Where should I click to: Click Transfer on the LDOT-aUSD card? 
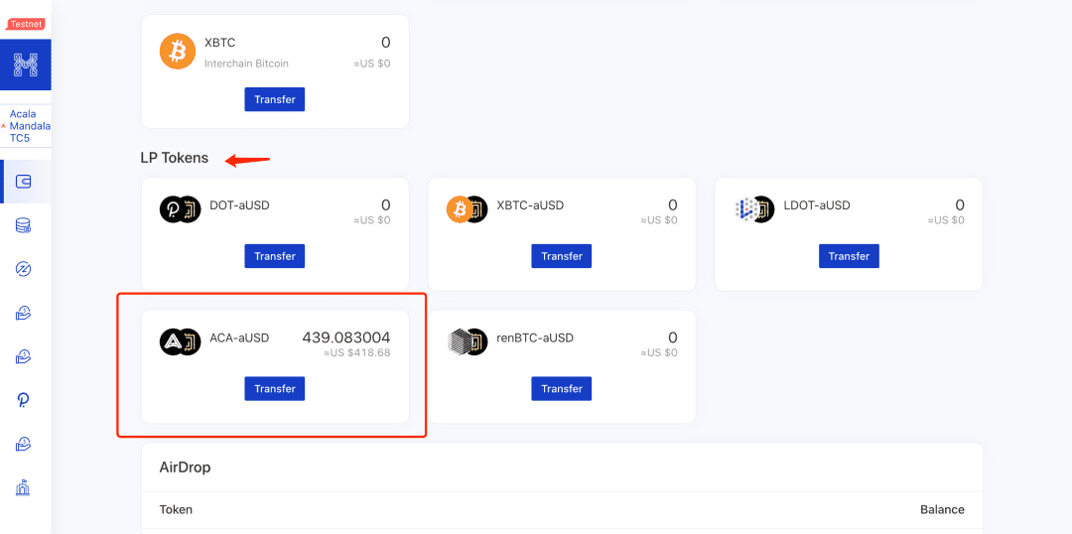849,256
